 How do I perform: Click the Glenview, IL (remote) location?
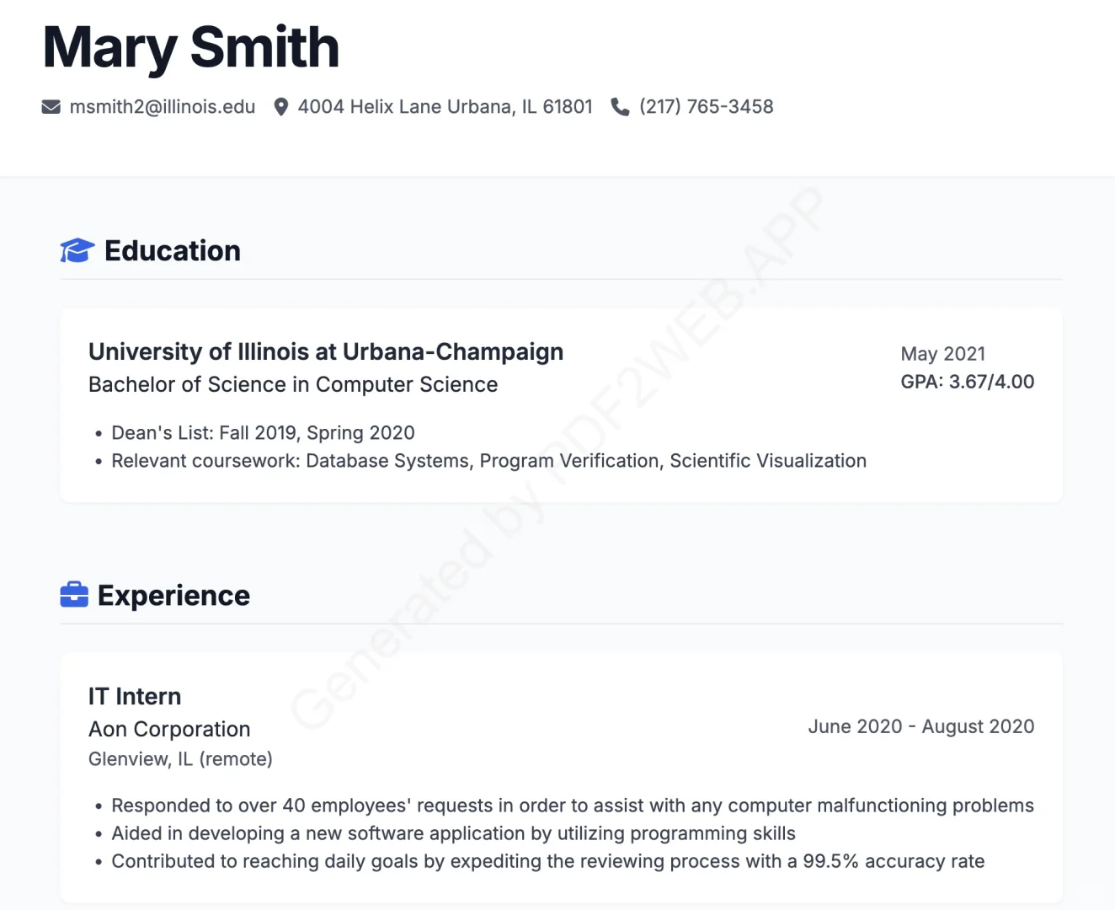click(180, 759)
